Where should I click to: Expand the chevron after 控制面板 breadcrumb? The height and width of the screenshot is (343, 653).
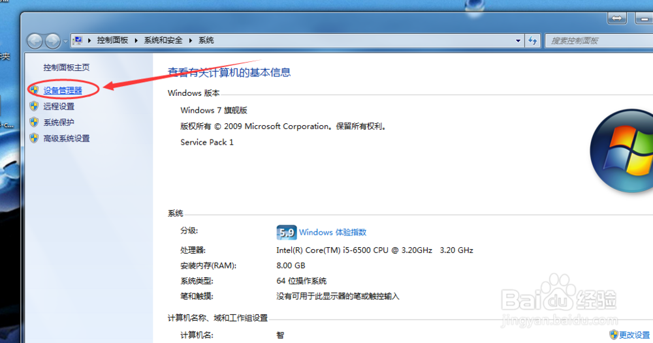[136, 40]
